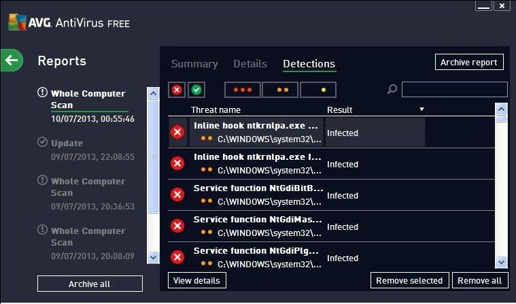Select Service function NtGdiMas... threat
This screenshot has width=516, height=304.
331,226
